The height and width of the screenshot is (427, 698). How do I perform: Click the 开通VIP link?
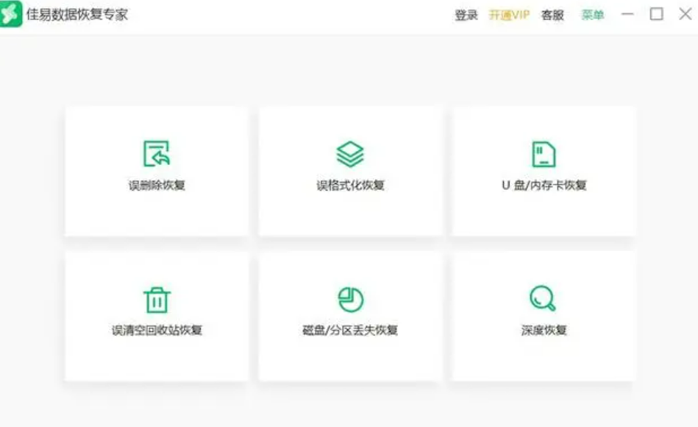point(509,15)
